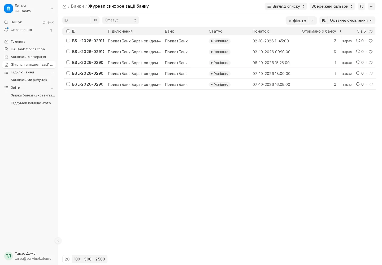Set page size to 500
The height and width of the screenshot is (265, 382).
[88, 259]
